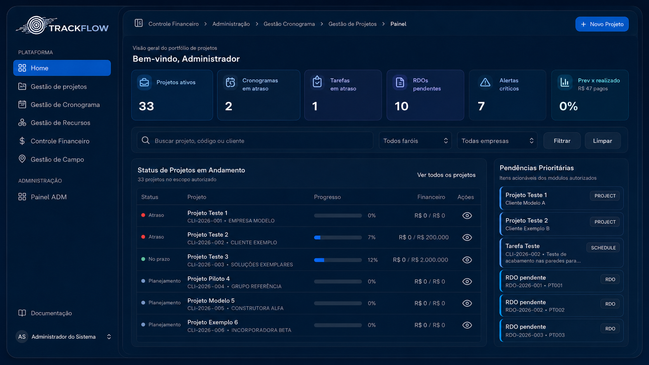Open Projeto Teste 2 Cliente Exemplo B card
The width and height of the screenshot is (649, 365).
click(562, 224)
